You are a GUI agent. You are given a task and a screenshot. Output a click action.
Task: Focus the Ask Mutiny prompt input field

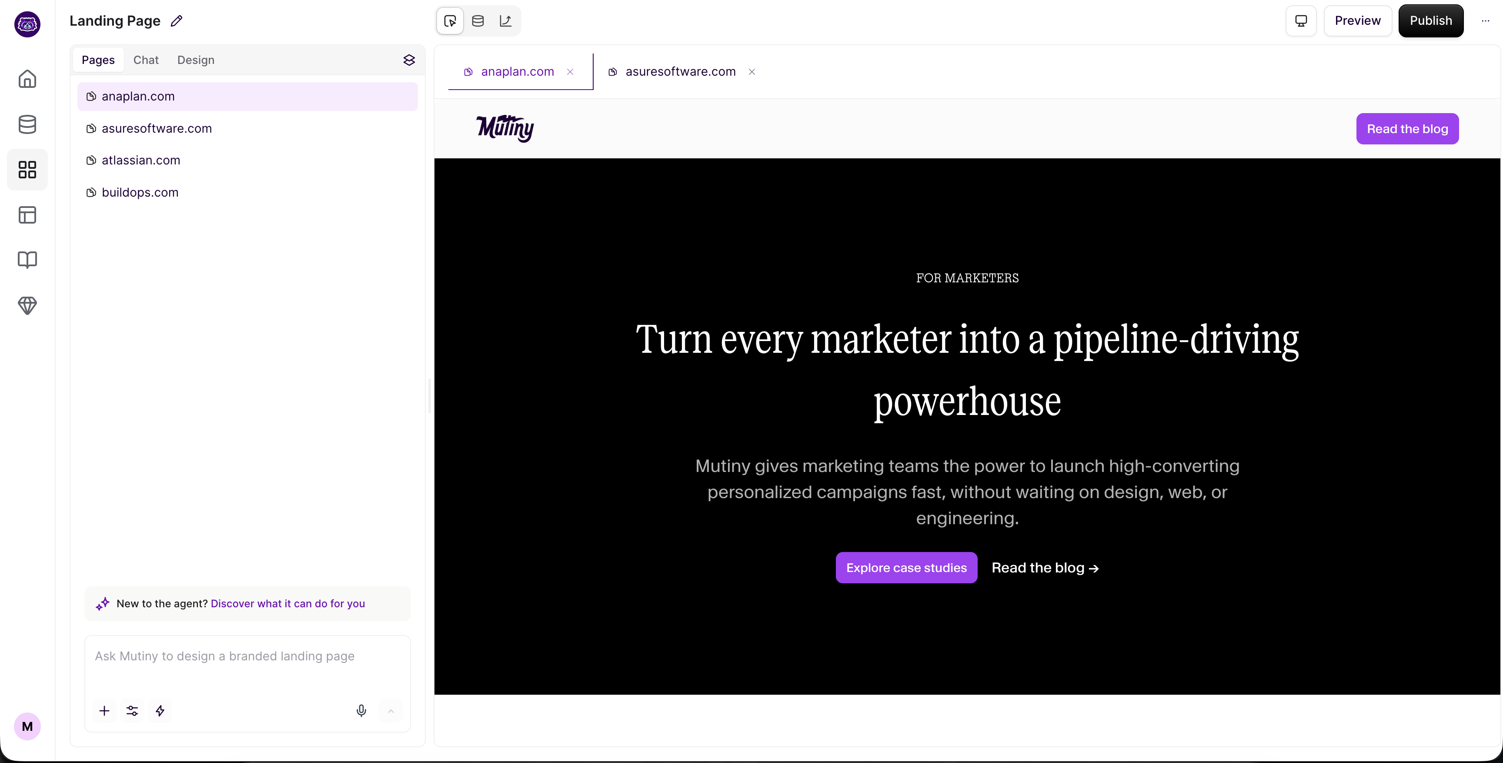pos(247,657)
